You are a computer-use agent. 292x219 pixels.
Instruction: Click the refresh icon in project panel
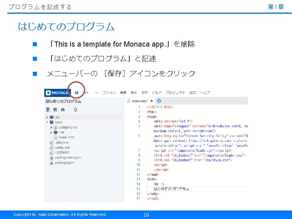click(75, 109)
